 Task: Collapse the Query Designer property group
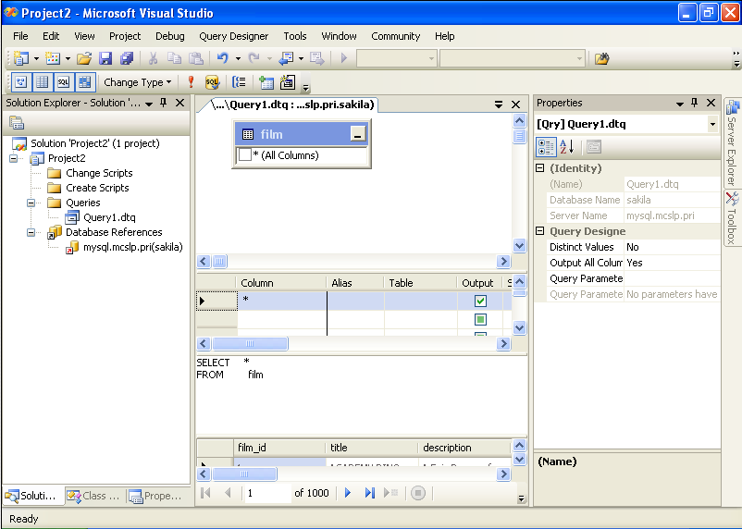pos(540,231)
